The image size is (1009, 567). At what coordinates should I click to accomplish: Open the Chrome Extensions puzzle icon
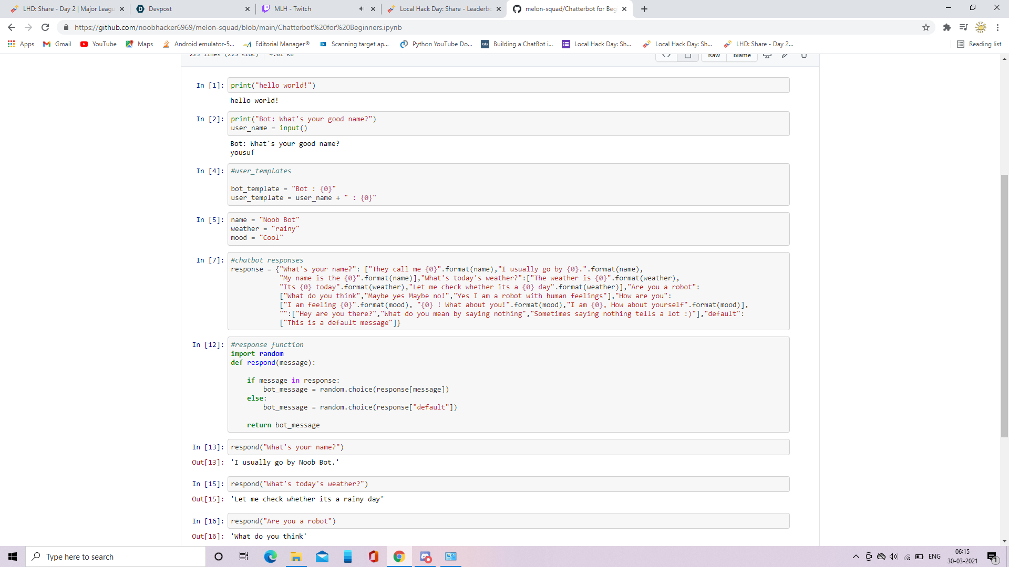947,27
